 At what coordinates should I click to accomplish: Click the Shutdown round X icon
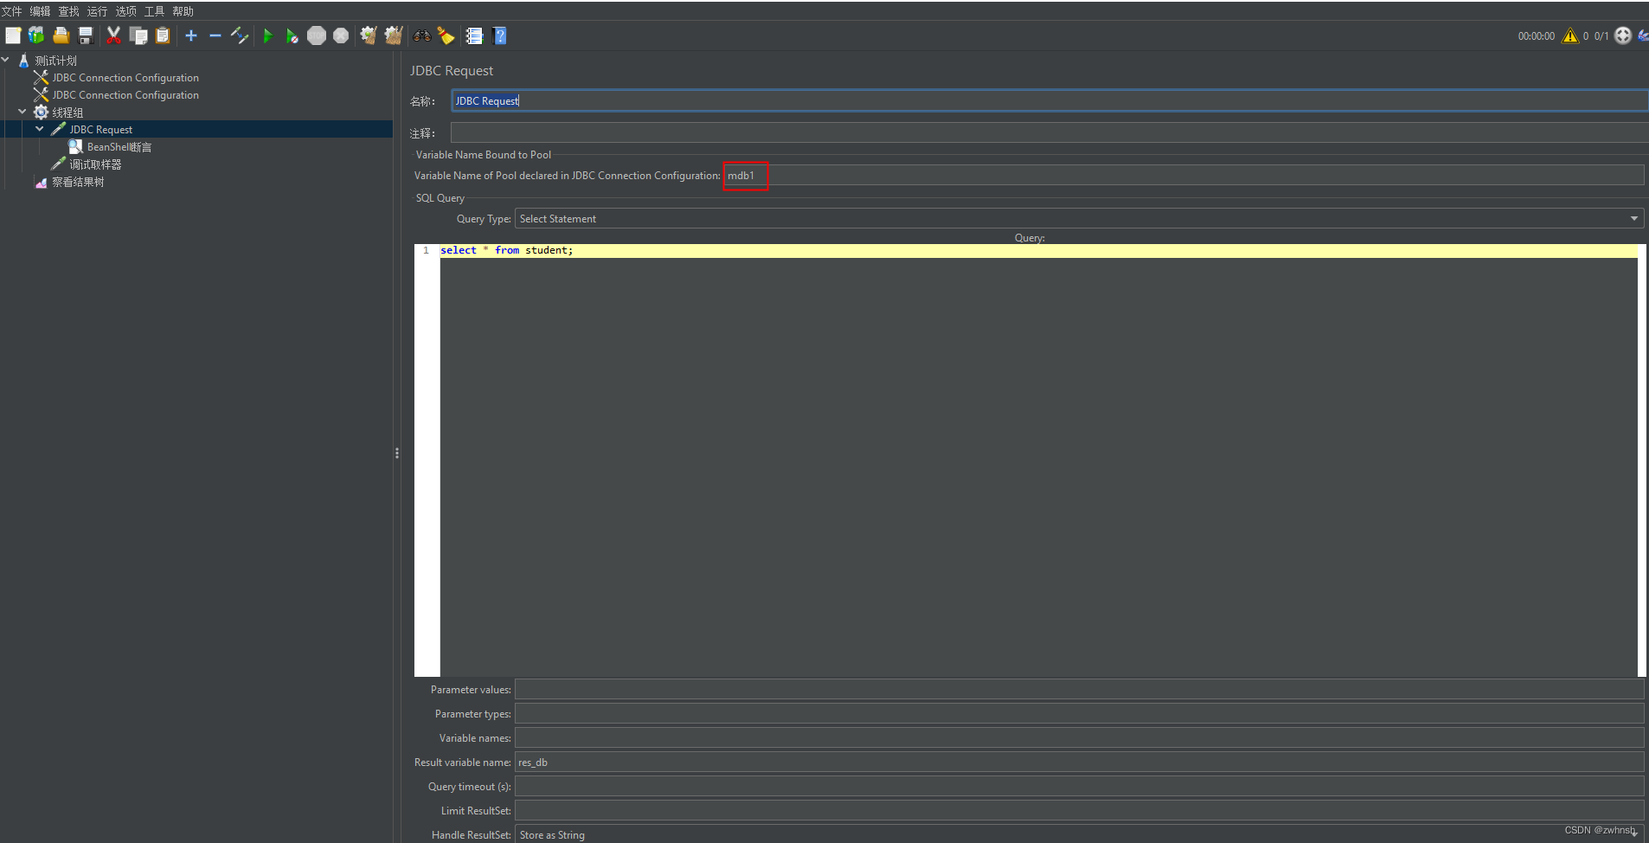[x=341, y=35]
